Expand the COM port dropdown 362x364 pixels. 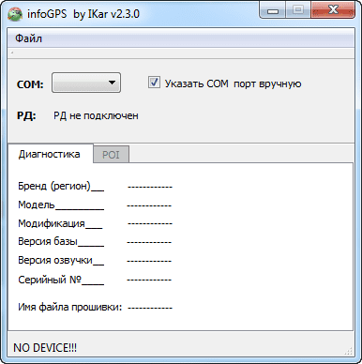click(86, 83)
